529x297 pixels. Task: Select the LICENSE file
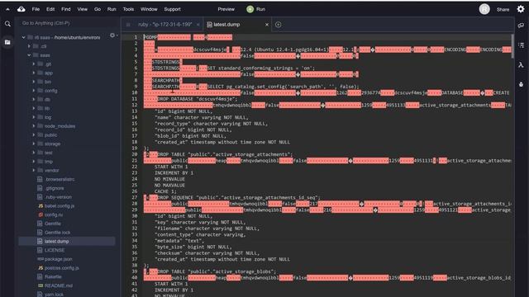tap(55, 250)
